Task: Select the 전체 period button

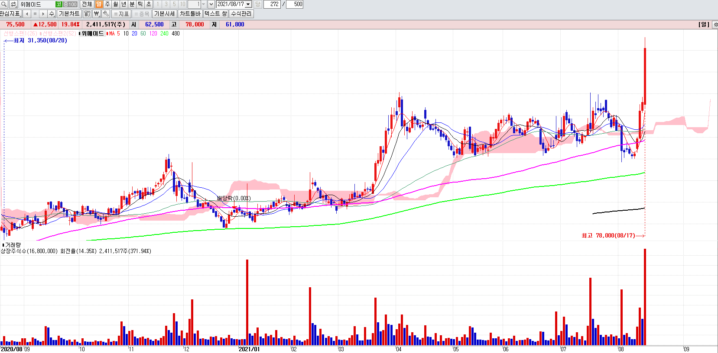Action: coord(87,4)
